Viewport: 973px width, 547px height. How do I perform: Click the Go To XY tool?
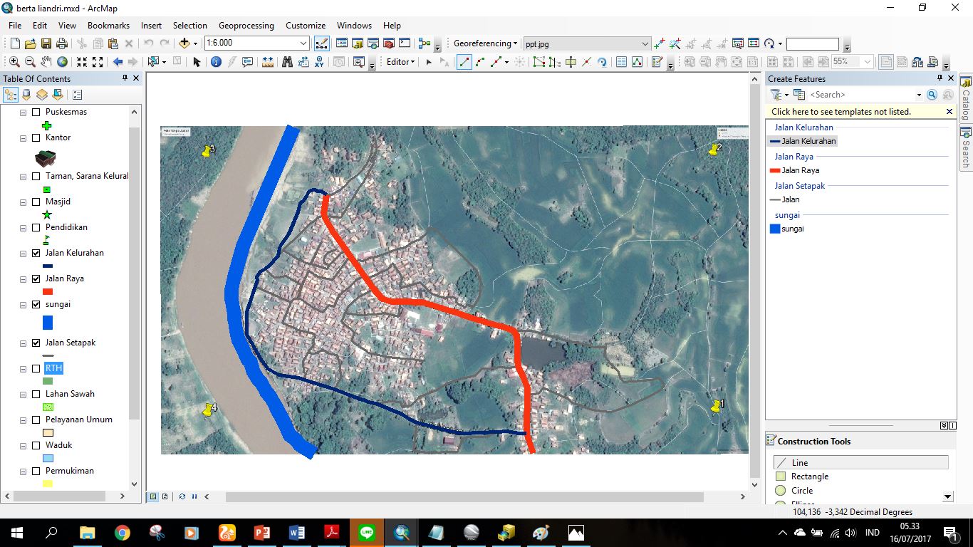319,61
